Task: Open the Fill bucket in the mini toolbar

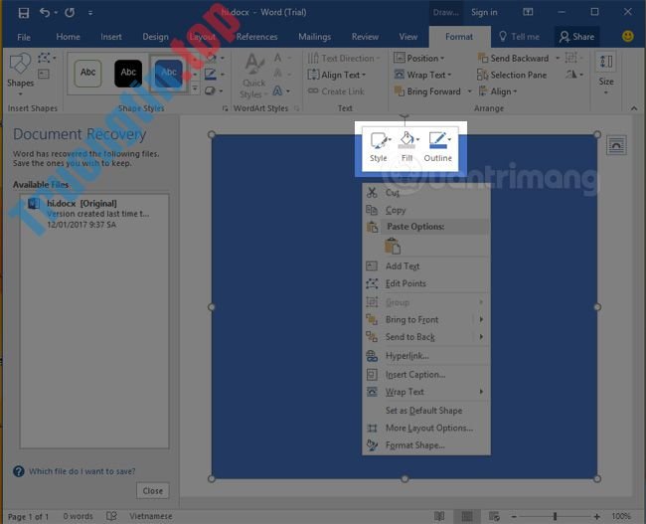Action: point(407,147)
